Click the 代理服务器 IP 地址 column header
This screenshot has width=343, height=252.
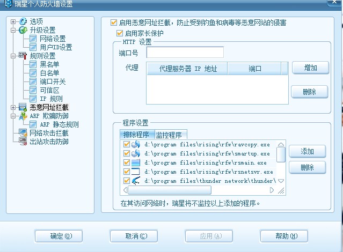(187, 69)
